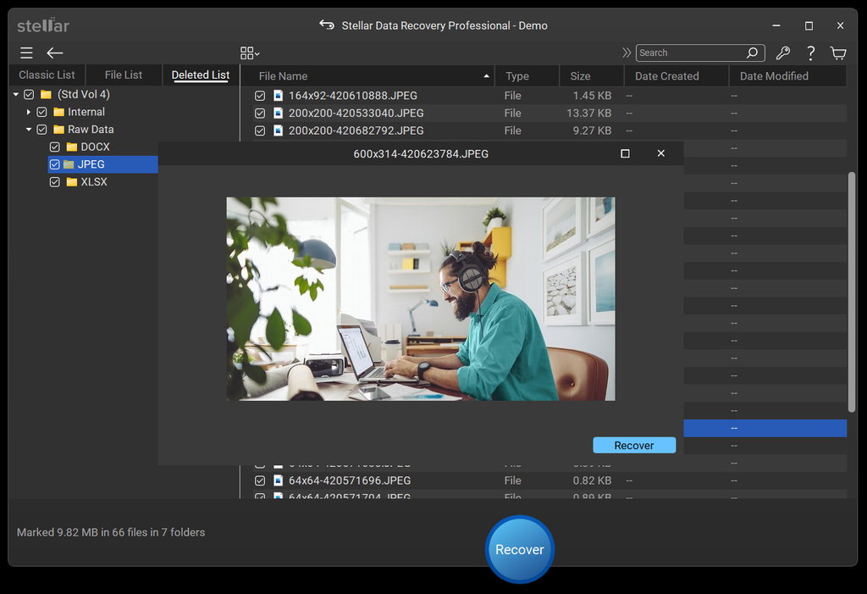
Task: Switch to the Classic List tab
Action: tap(47, 75)
